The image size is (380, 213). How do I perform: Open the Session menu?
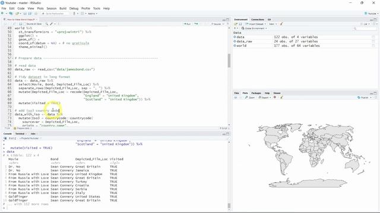click(x=52, y=8)
